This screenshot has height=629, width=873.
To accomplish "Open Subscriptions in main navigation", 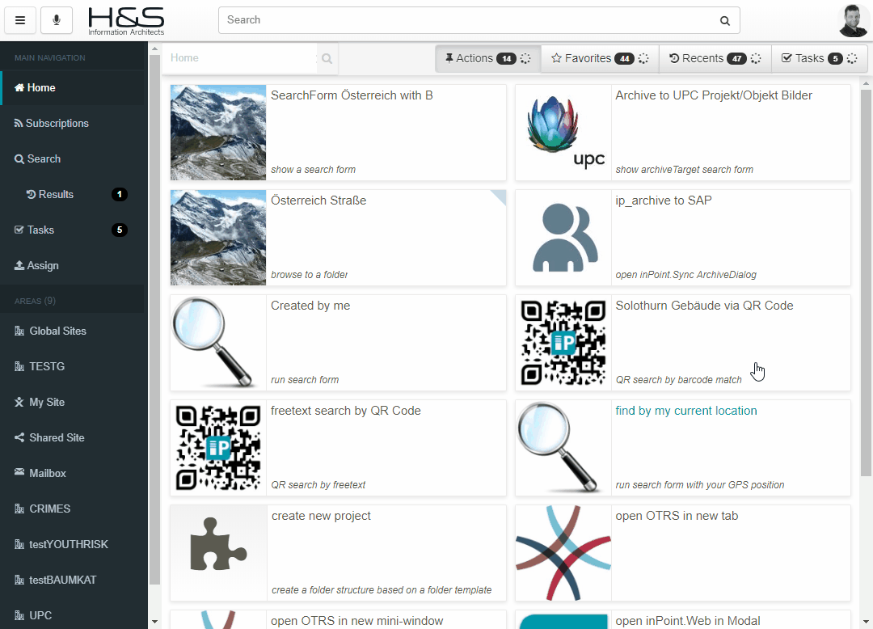I will pyautogui.click(x=57, y=124).
